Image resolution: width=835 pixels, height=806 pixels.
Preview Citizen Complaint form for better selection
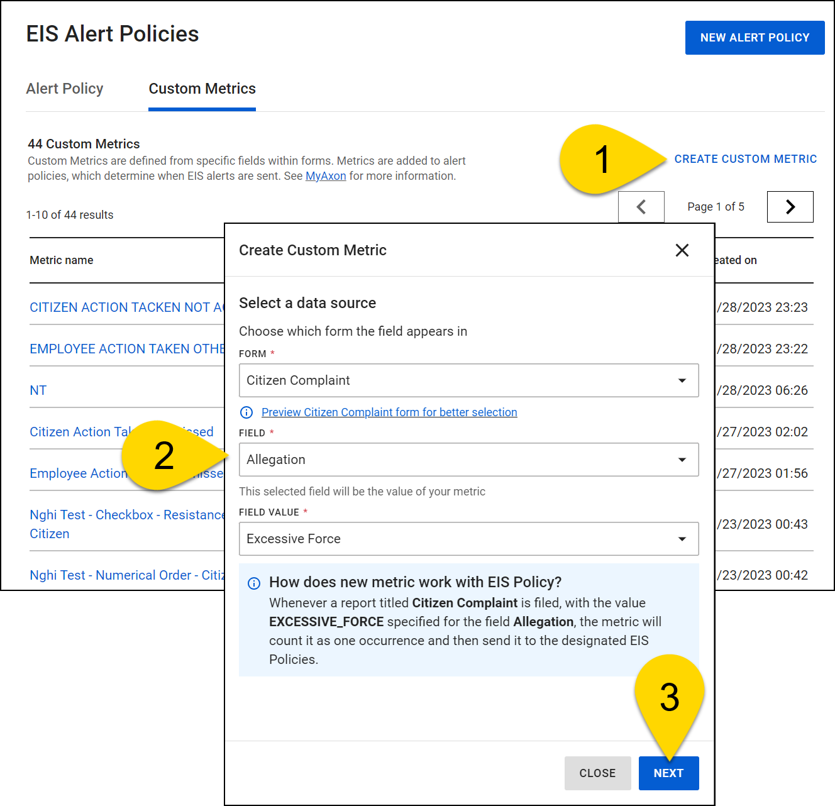[389, 412]
